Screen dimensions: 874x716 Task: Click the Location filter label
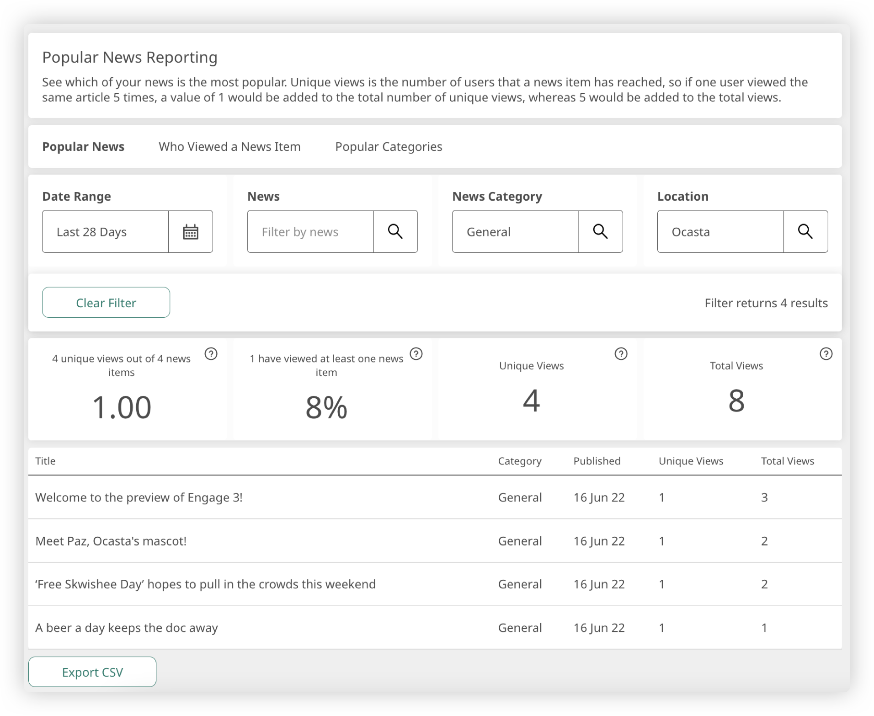click(683, 197)
